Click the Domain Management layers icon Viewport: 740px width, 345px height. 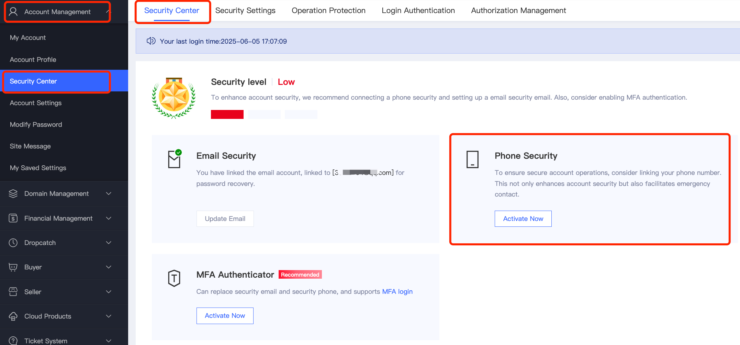click(x=13, y=193)
